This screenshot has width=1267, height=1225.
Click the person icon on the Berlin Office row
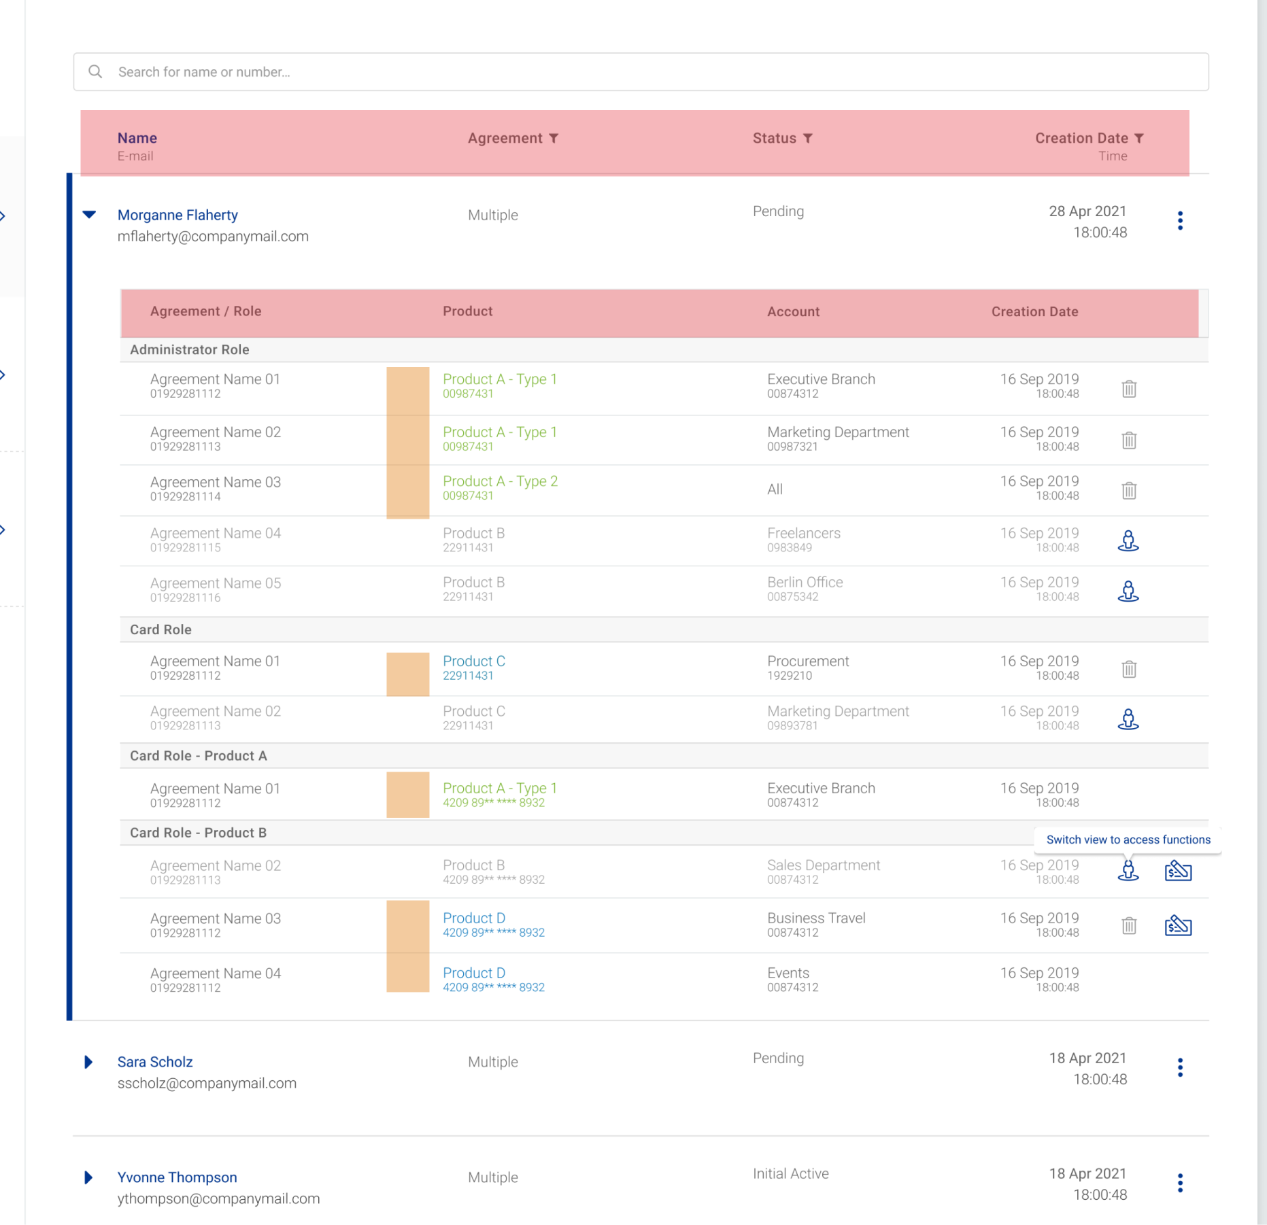click(x=1128, y=591)
